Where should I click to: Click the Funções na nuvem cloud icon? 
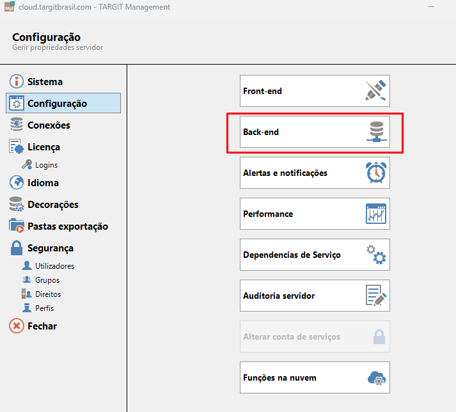pyautogui.click(x=377, y=377)
